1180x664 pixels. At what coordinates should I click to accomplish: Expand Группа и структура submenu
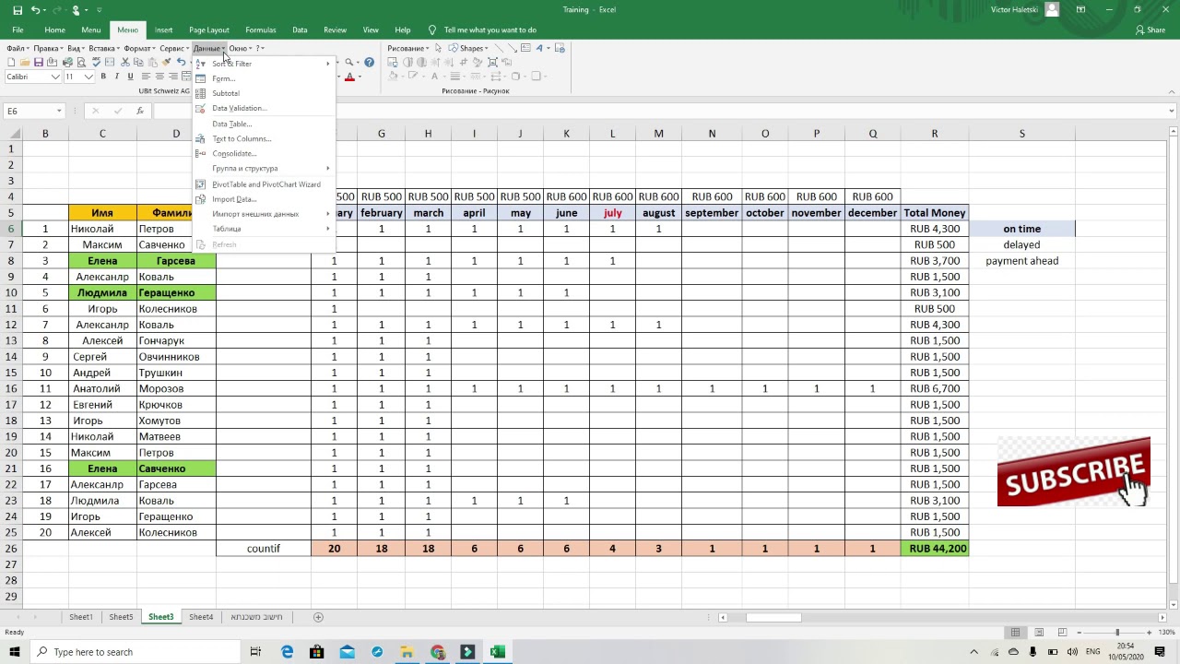[x=264, y=169]
